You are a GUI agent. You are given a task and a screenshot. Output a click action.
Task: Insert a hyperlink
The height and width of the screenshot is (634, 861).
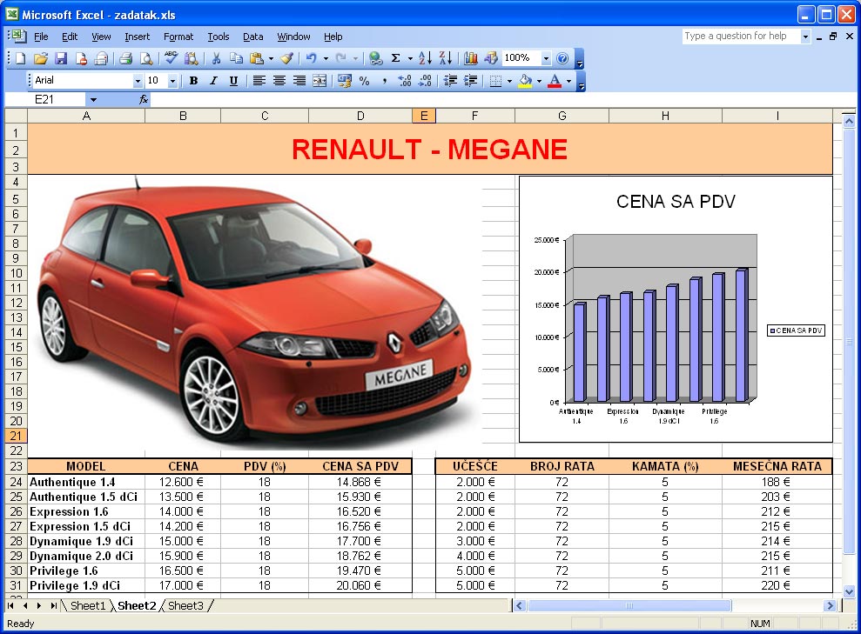375,58
